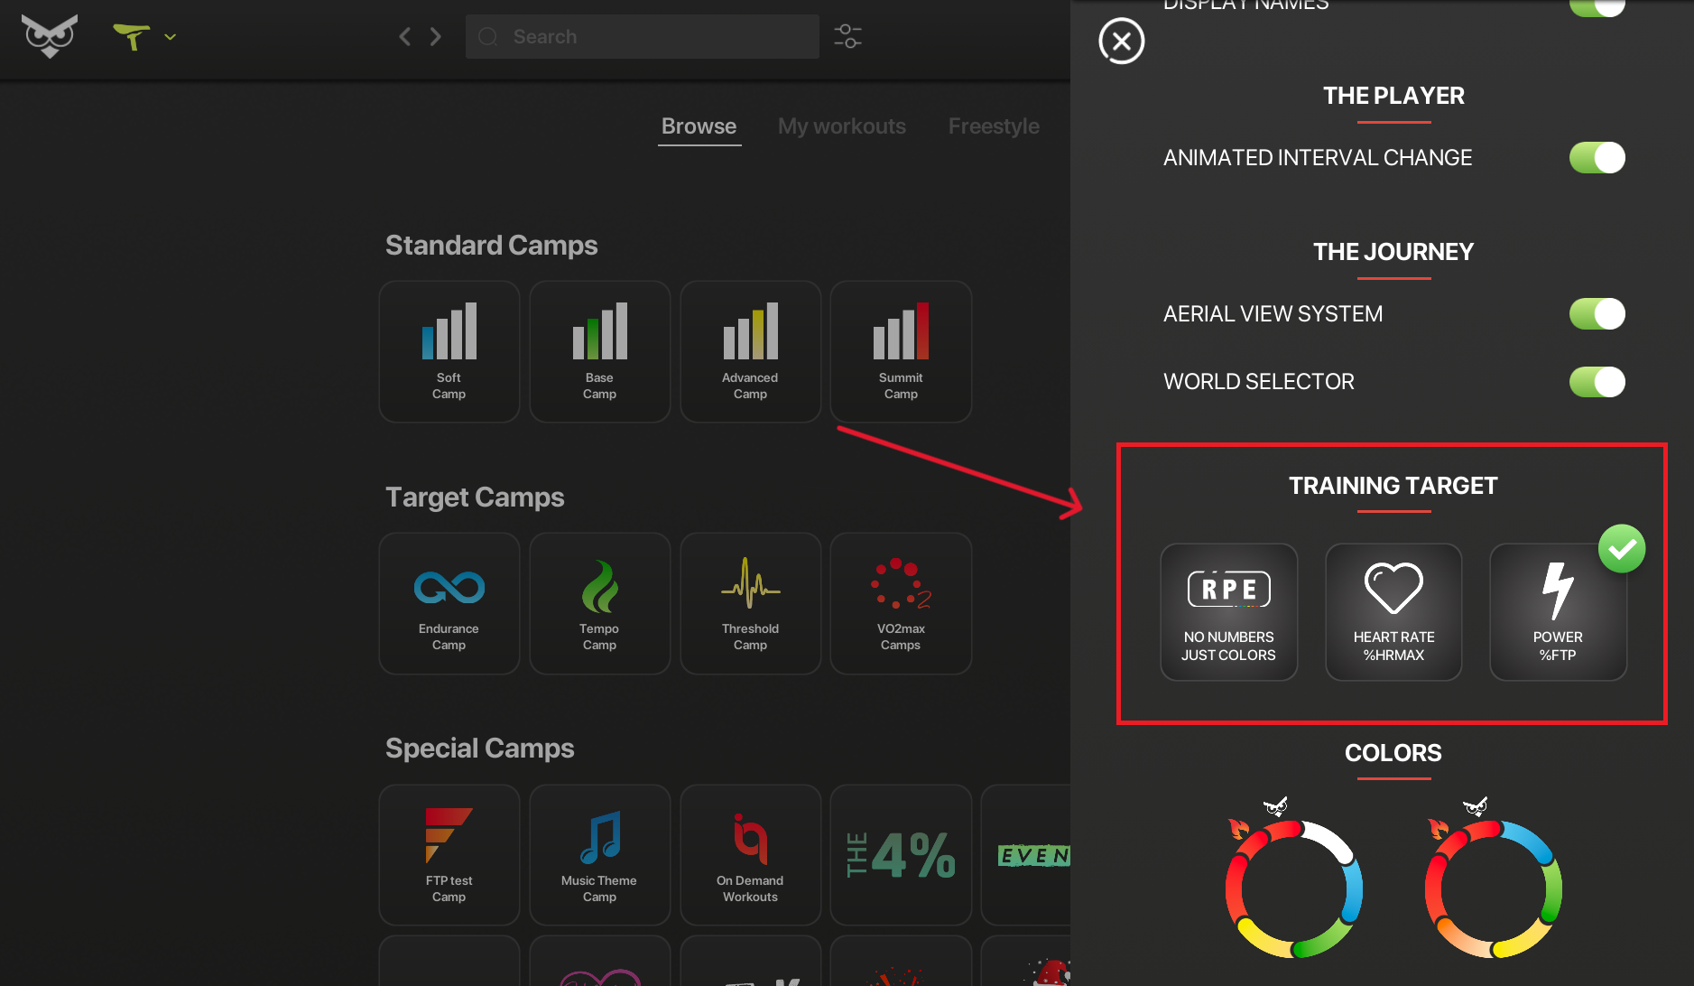Switch to the My workouts tab
Image resolution: width=1694 pixels, height=986 pixels.
[x=842, y=126]
